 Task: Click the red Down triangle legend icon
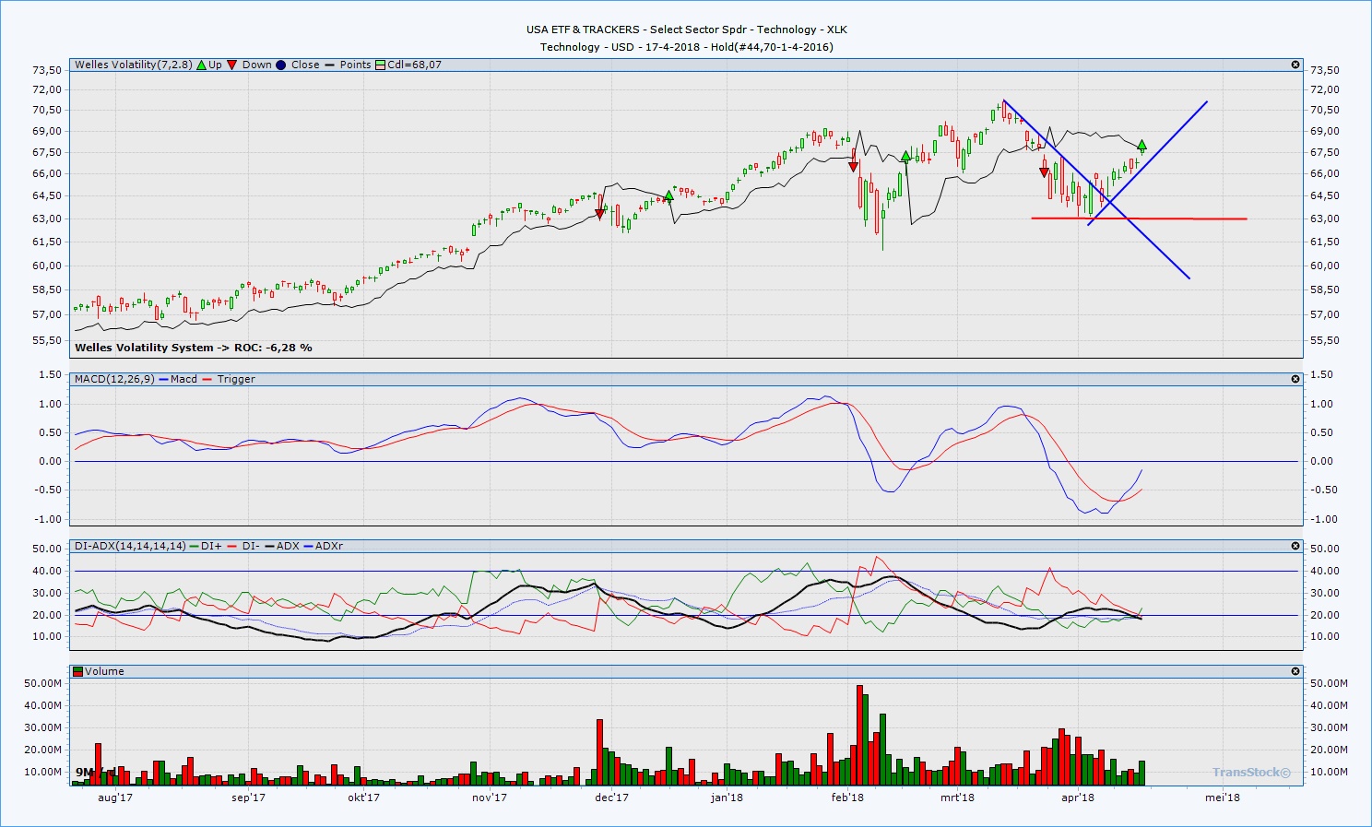pyautogui.click(x=232, y=65)
